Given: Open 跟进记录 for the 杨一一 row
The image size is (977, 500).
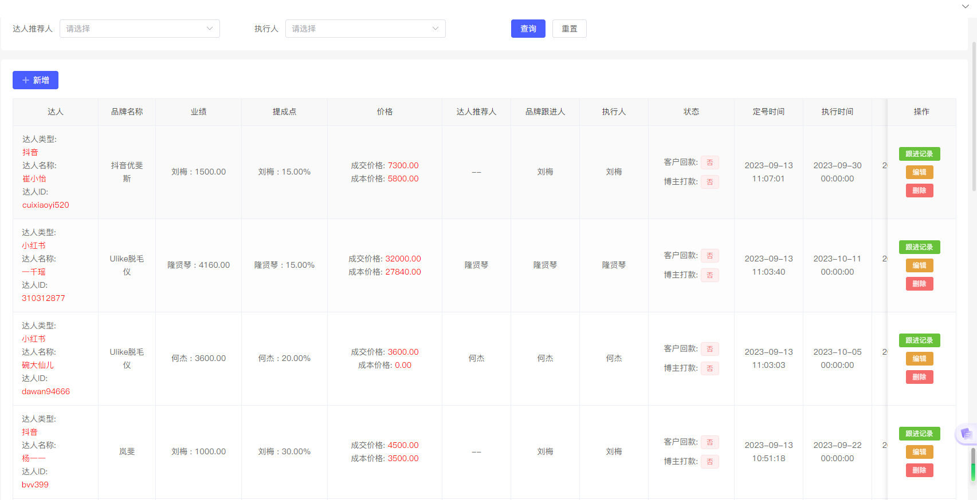Looking at the screenshot, I should coord(919,434).
